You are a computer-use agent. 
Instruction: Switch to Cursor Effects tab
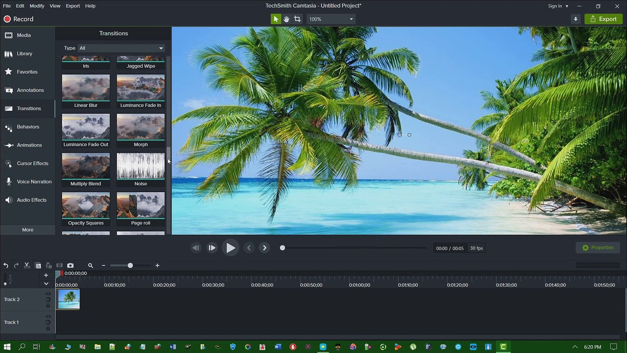click(27, 163)
